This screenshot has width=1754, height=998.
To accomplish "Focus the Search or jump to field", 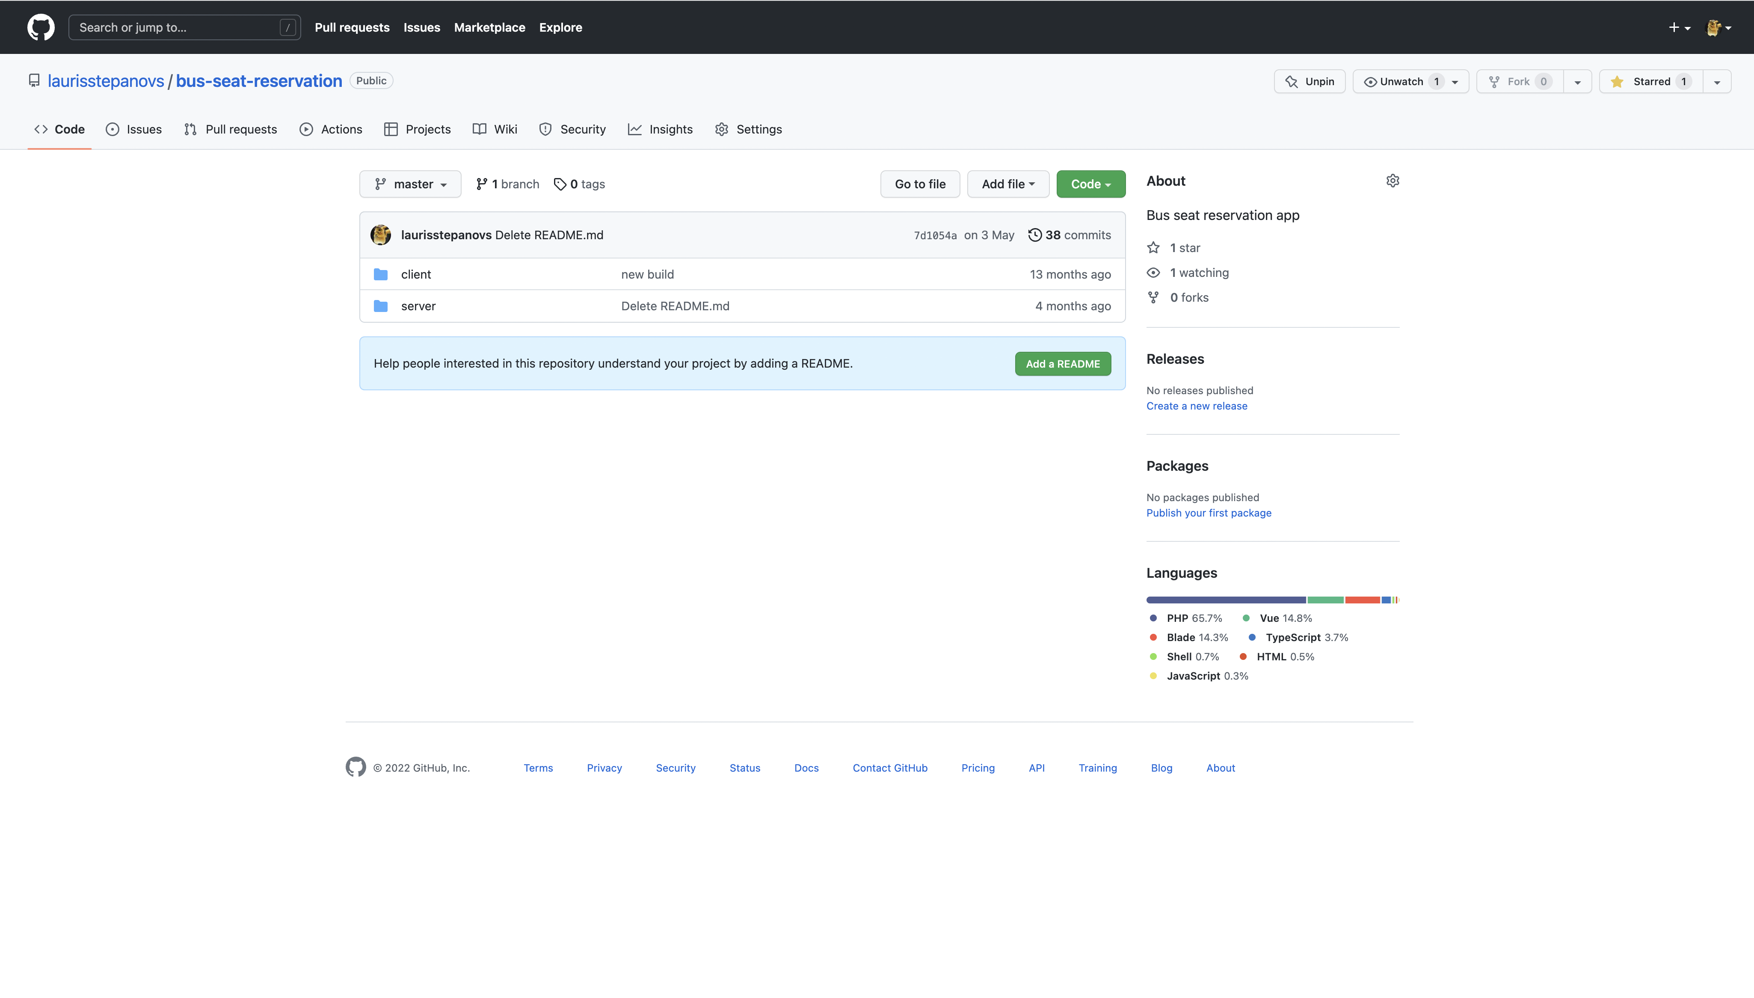I will pos(184,27).
